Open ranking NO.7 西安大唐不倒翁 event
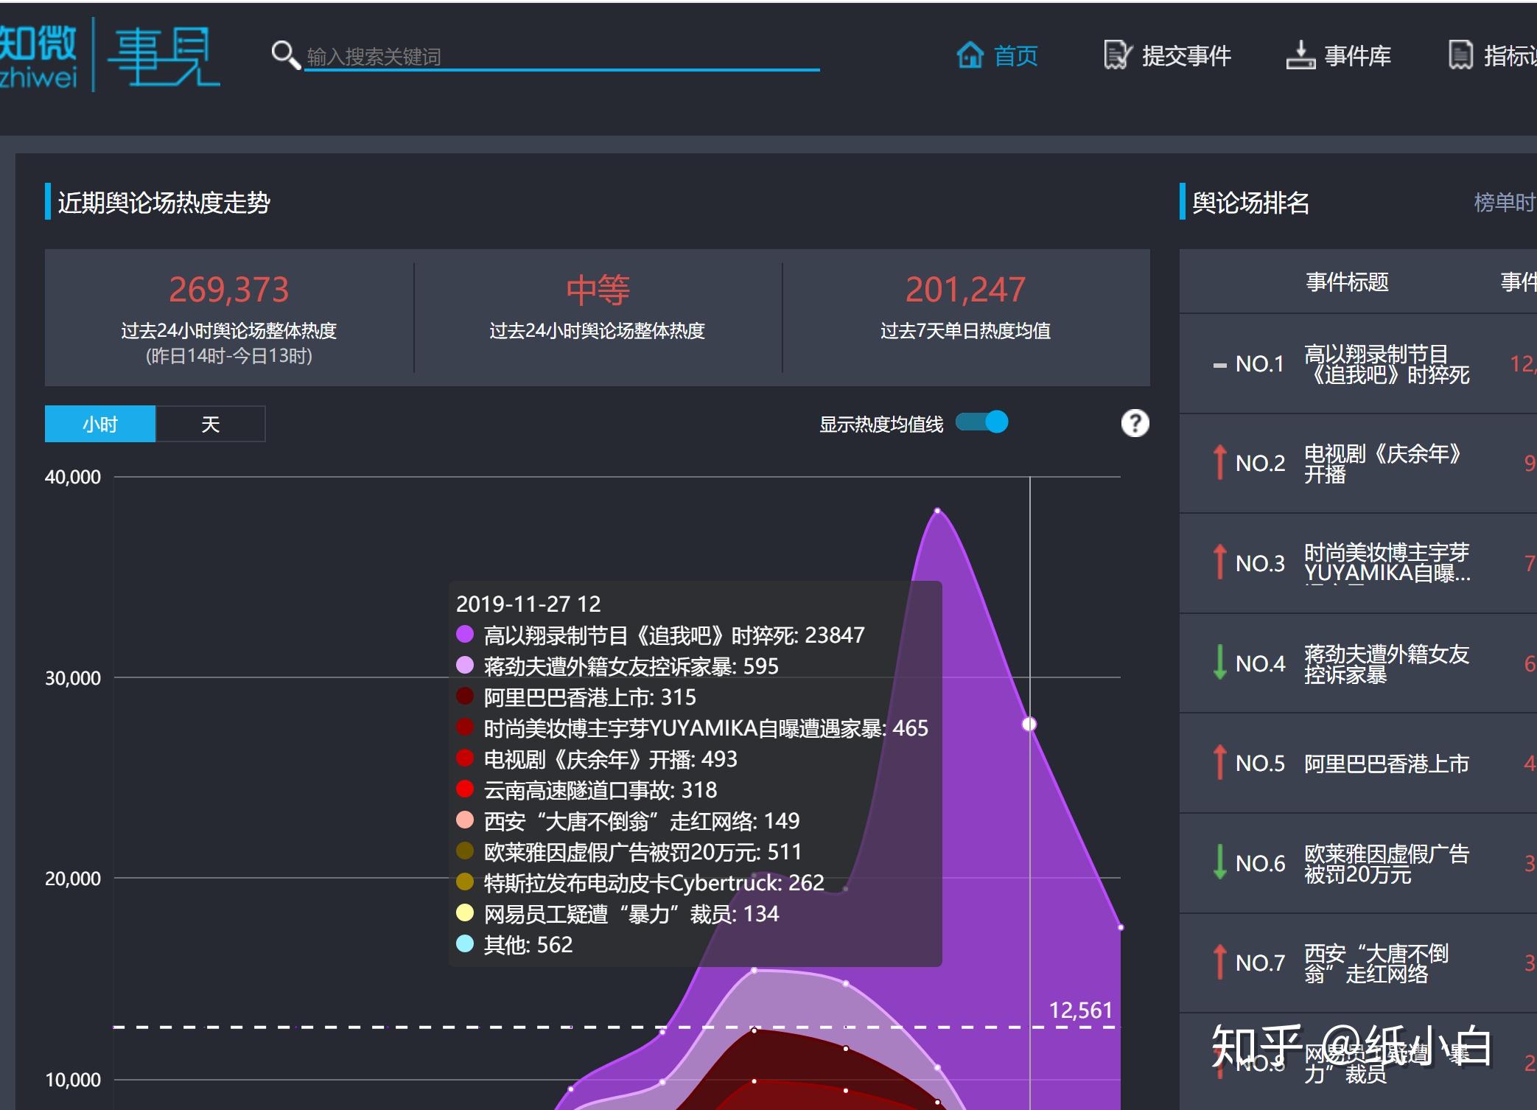 coord(1376,963)
